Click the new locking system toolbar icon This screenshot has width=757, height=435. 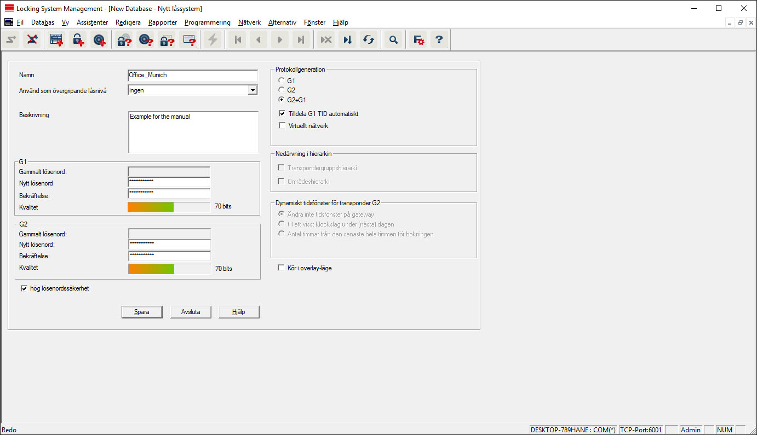56,40
